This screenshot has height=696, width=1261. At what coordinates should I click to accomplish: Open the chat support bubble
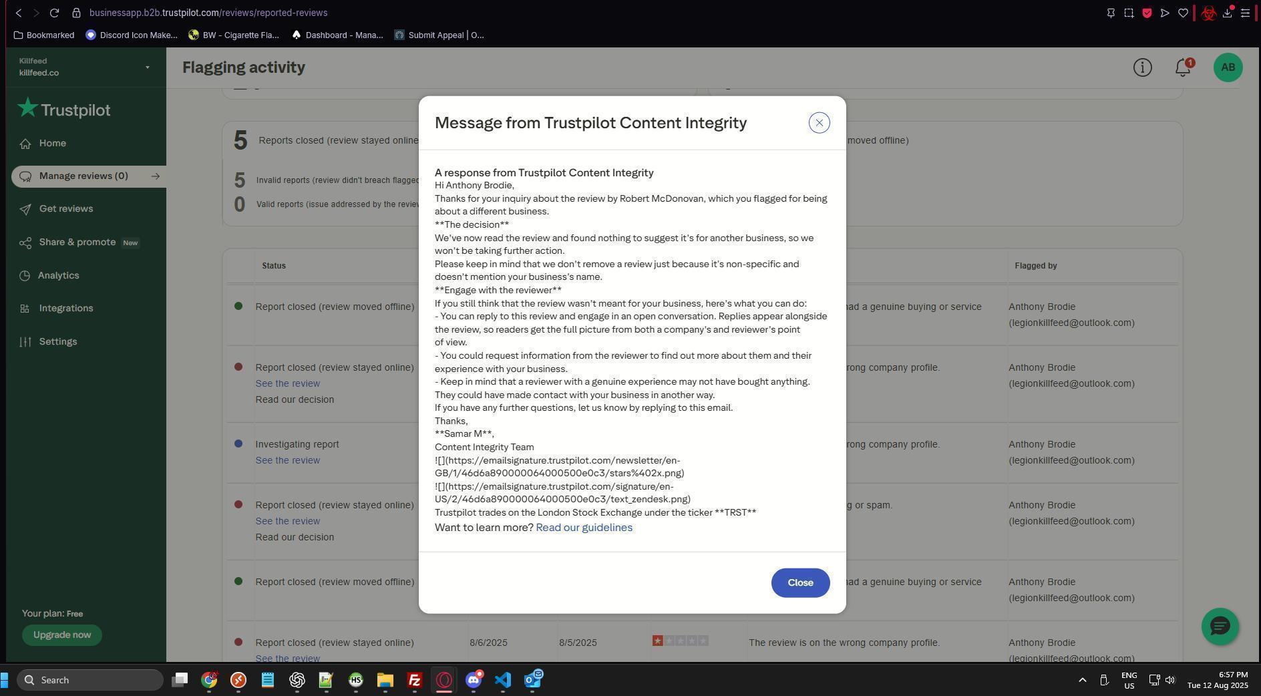[1220, 627]
